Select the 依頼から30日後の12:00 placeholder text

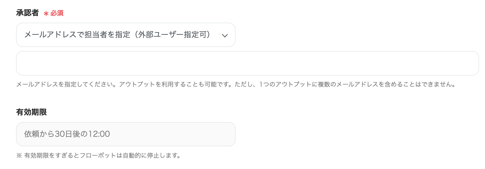67,134
